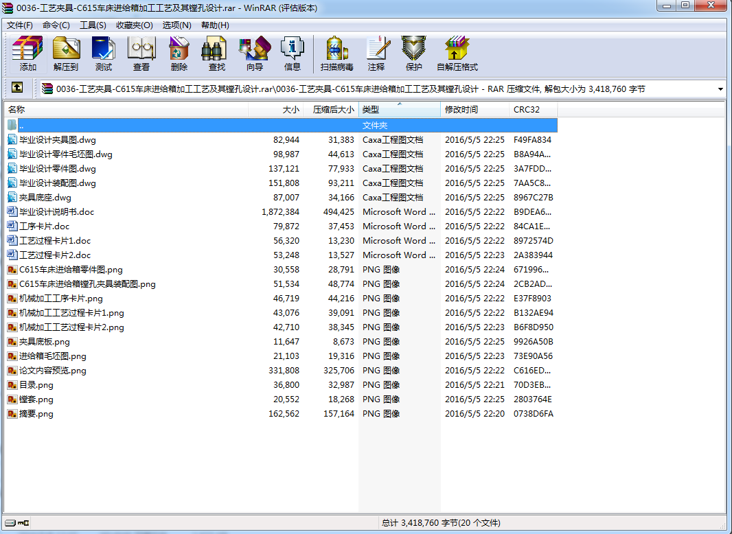Image resolution: width=732 pixels, height=534 pixels.
Task: Expand the address bar path dropdown
Action: [x=720, y=89]
